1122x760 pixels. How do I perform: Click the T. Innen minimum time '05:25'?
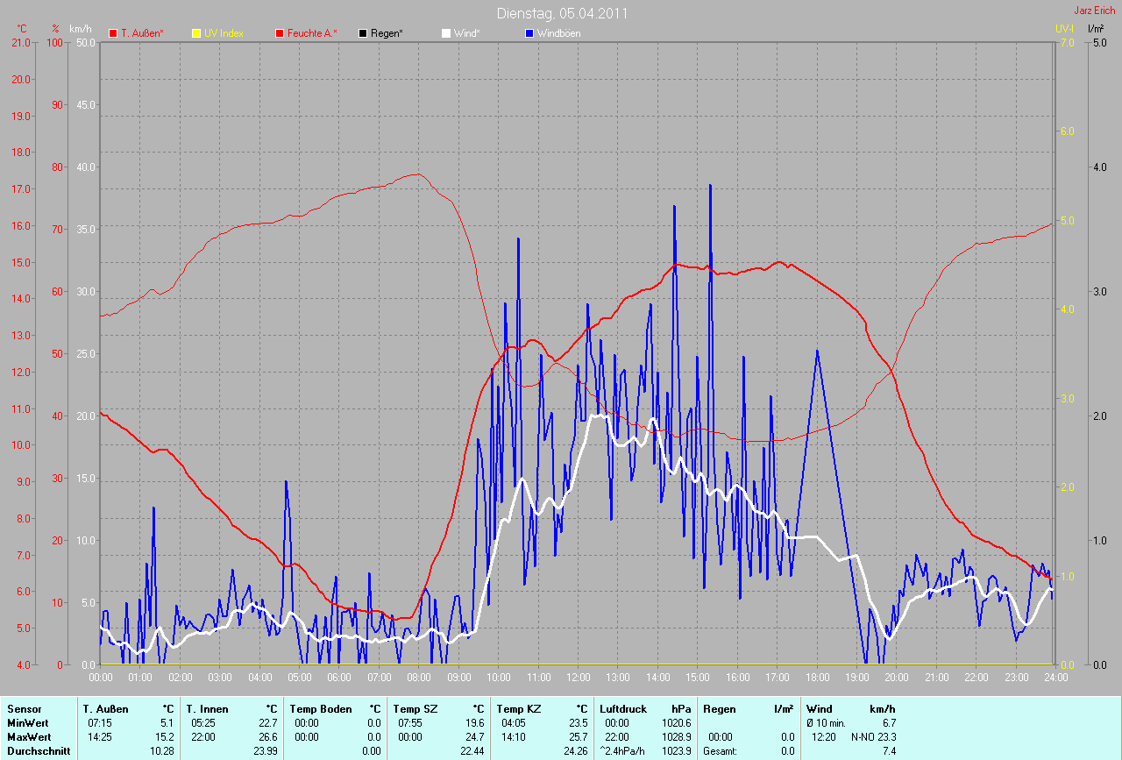click(x=202, y=722)
